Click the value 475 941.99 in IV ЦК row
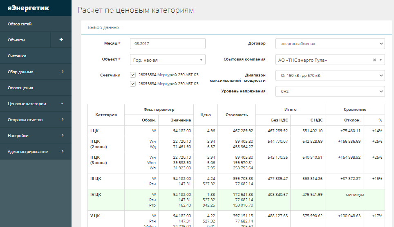 [312, 195]
